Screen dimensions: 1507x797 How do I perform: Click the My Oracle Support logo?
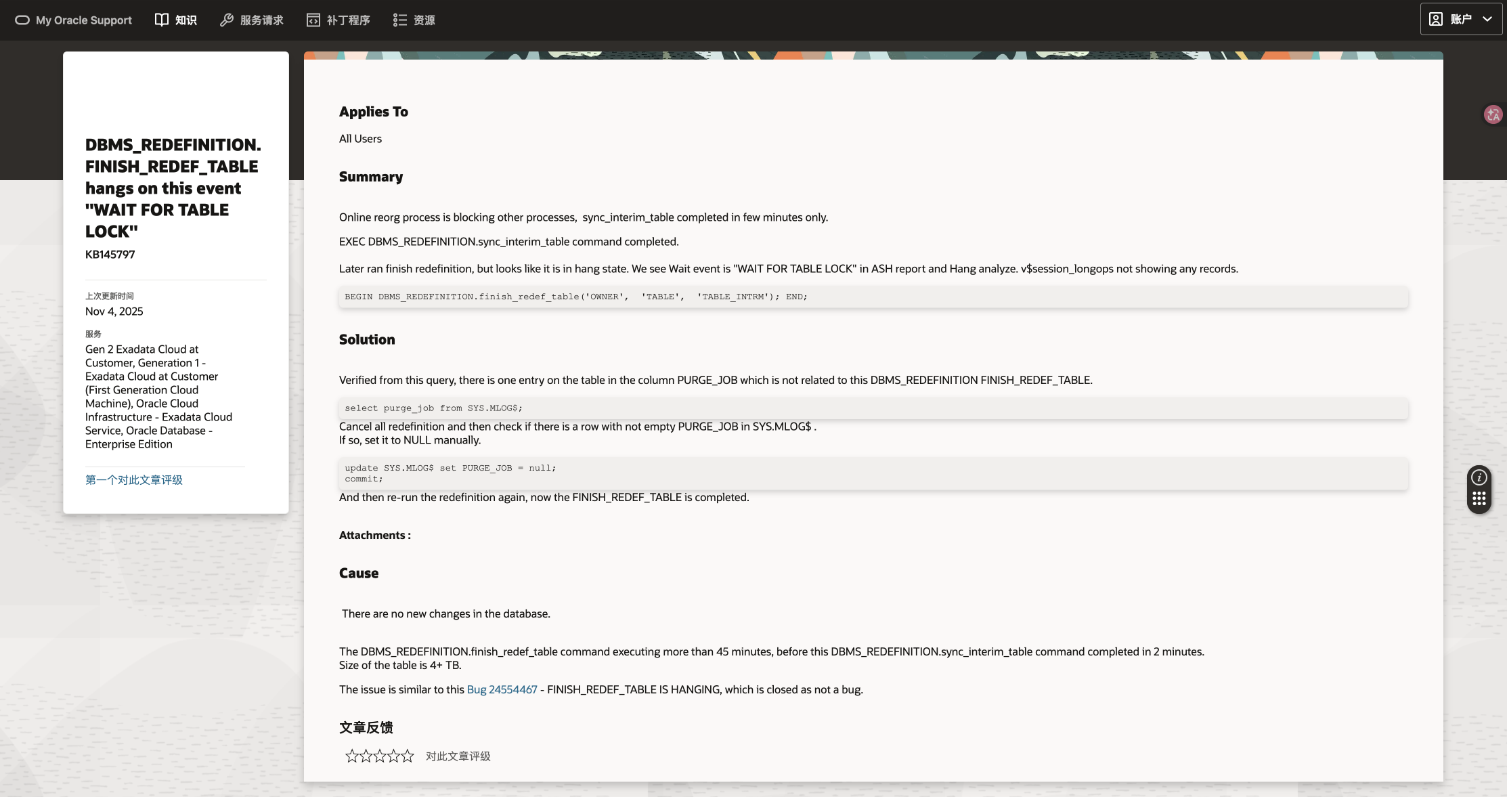tap(73, 20)
